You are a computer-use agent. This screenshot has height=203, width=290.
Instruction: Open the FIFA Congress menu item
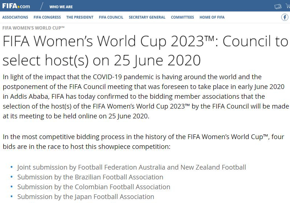(47, 17)
